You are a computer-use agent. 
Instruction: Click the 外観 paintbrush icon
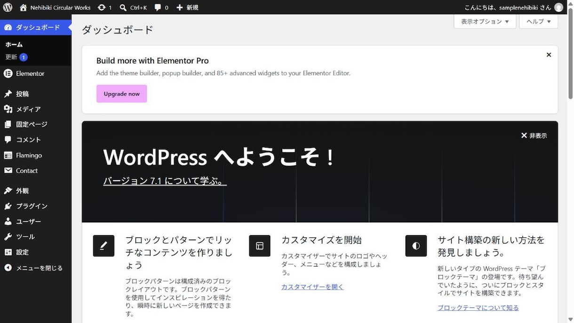(x=8, y=191)
